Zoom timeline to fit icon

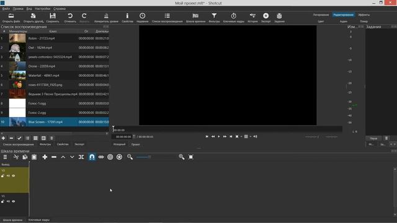click(191, 157)
